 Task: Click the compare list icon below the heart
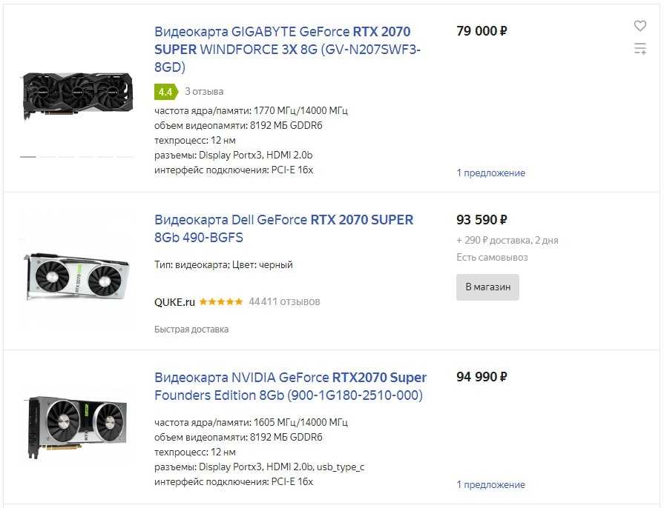point(640,49)
